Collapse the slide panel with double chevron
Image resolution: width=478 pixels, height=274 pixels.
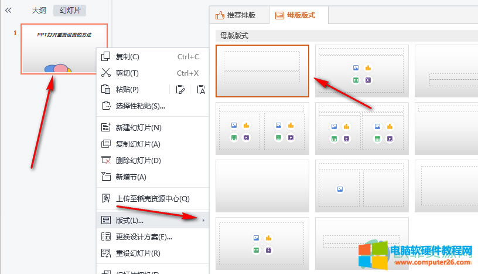(x=8, y=11)
